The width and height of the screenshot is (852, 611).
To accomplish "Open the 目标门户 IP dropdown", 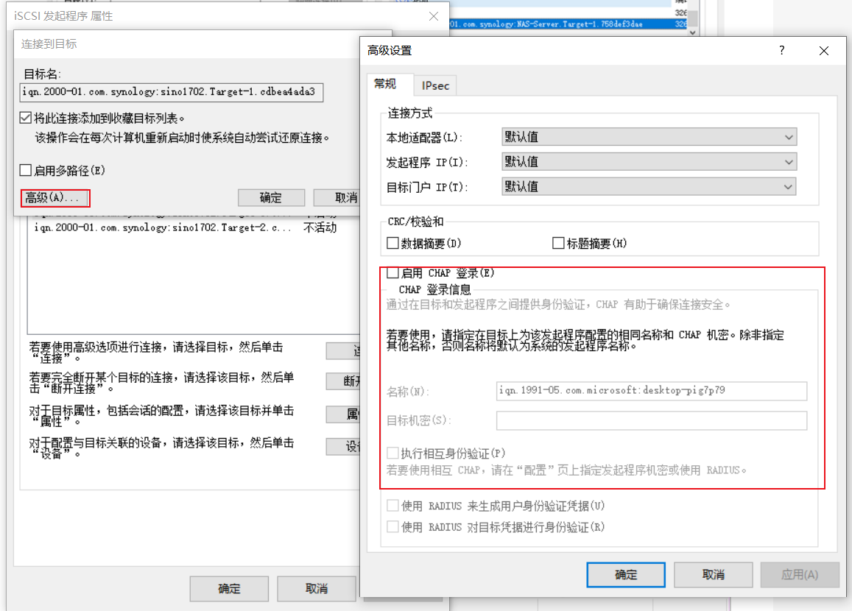I will click(x=648, y=187).
